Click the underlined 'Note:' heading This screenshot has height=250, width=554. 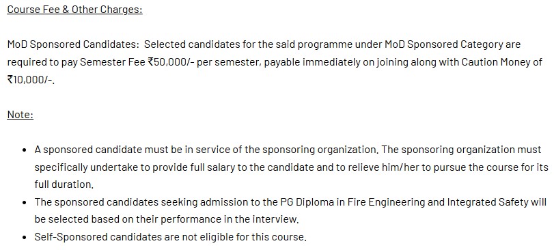pyautogui.click(x=20, y=115)
